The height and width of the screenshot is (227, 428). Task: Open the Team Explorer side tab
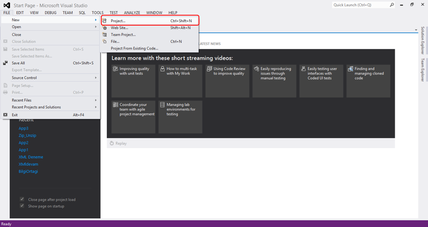tap(423, 70)
